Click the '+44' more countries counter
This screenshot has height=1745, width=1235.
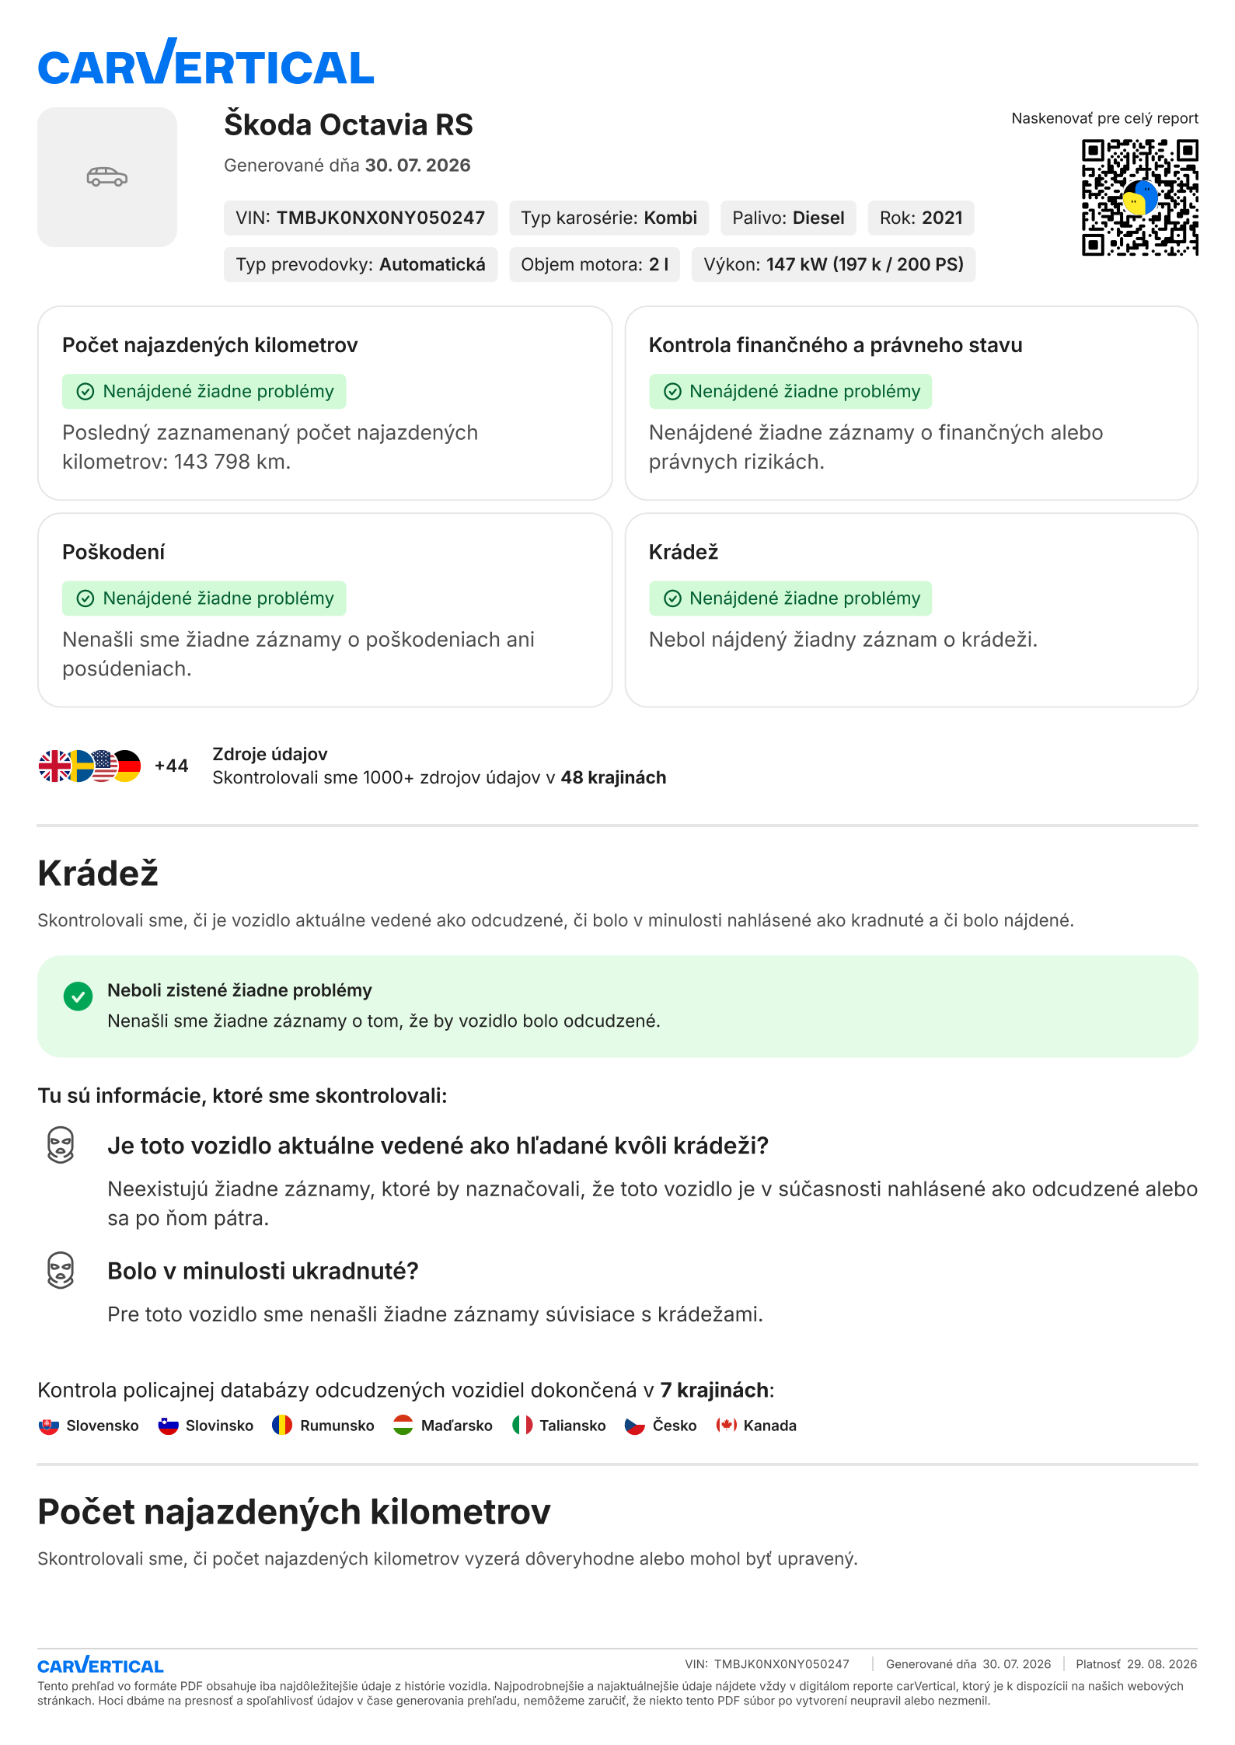pos(172,766)
